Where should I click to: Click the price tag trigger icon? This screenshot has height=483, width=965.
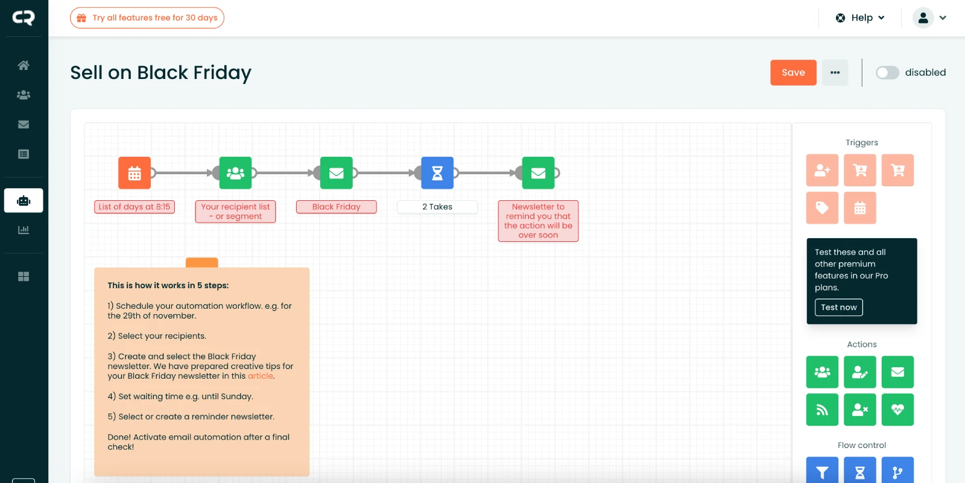pyautogui.click(x=822, y=208)
